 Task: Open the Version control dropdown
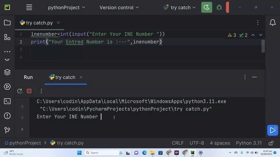pos(119,7)
